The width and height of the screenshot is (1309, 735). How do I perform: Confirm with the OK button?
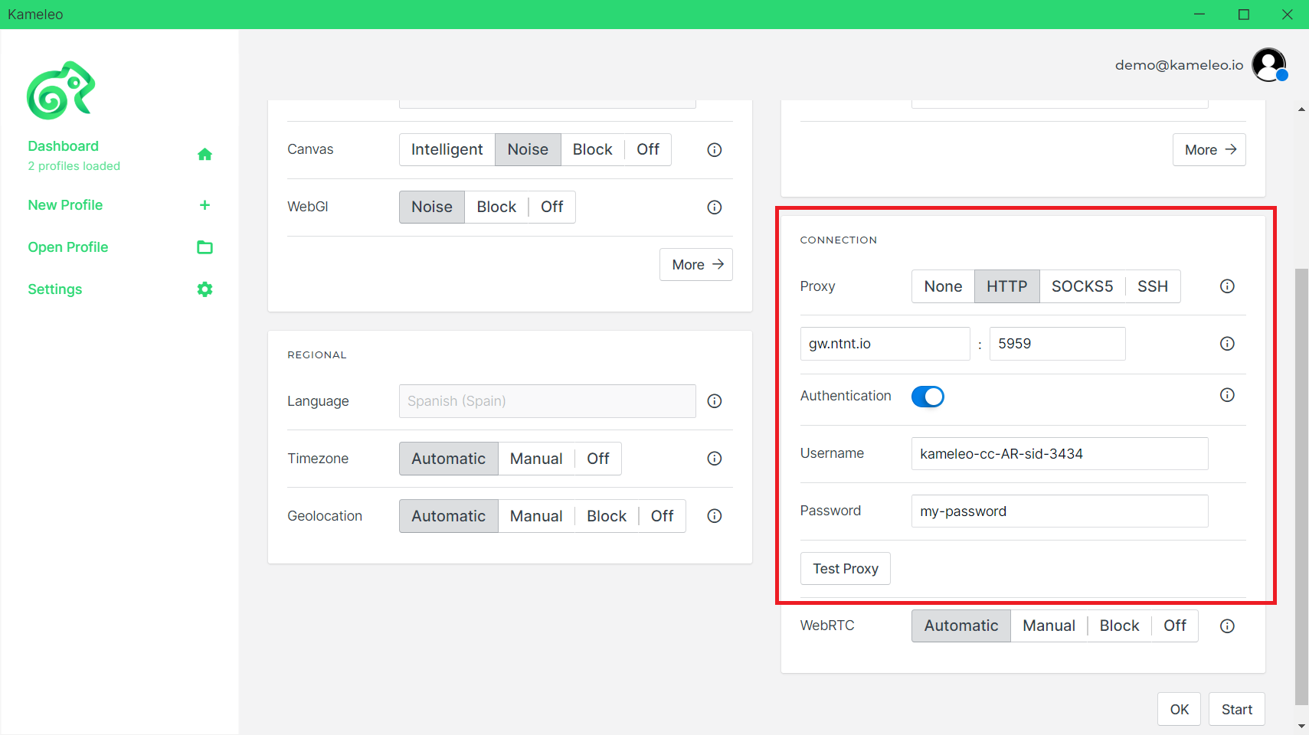tap(1180, 710)
